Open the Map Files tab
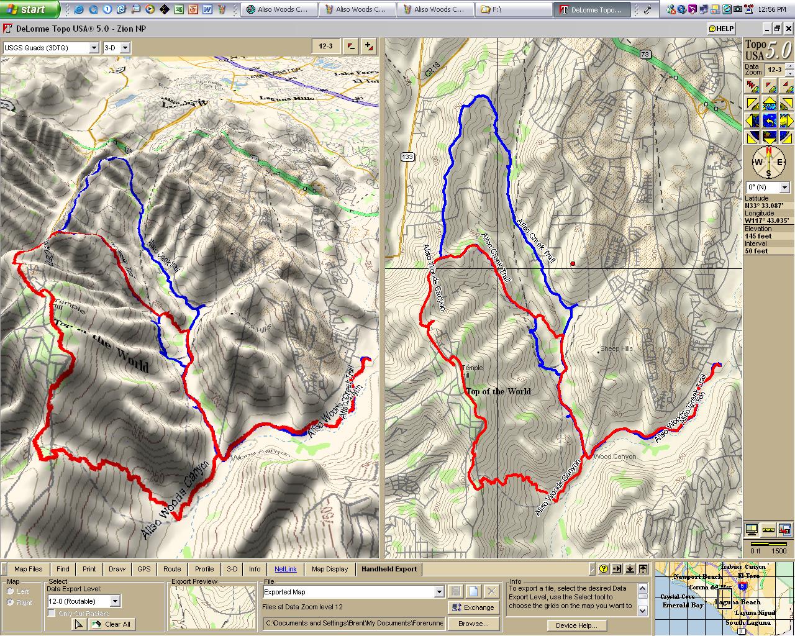Viewport: 795px width, 636px height. pos(28,569)
